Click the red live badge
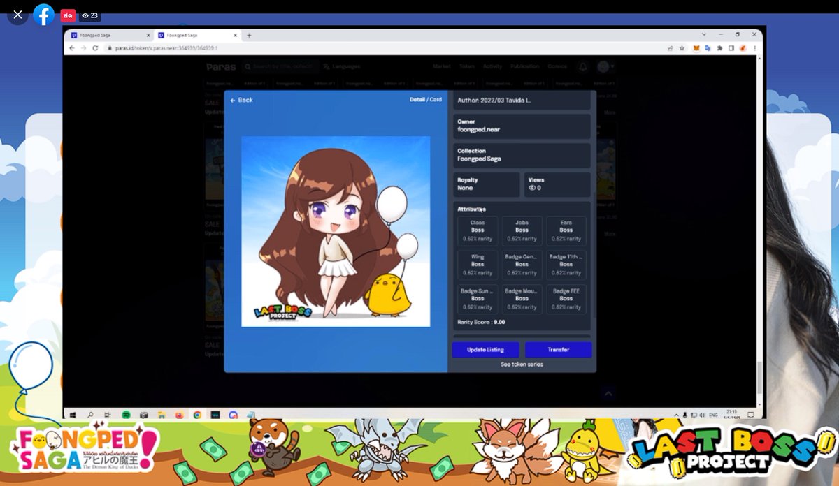Screen dimensions: 839x486 pyautogui.click(x=68, y=15)
